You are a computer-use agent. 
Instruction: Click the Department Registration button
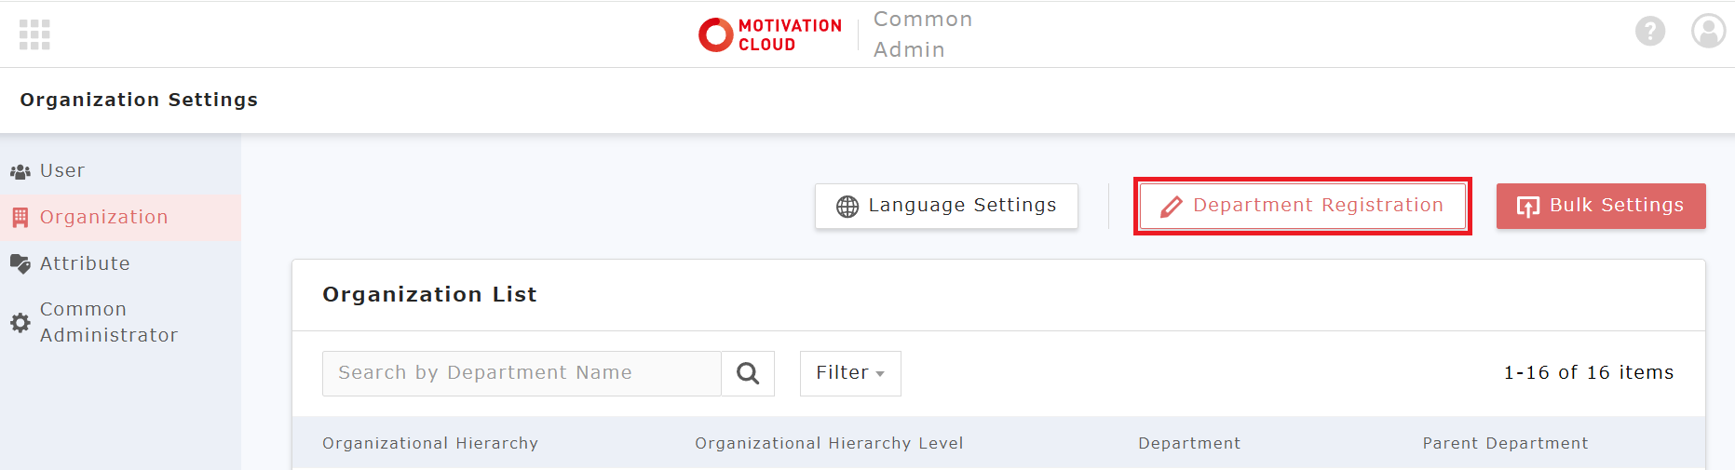pyautogui.click(x=1302, y=206)
